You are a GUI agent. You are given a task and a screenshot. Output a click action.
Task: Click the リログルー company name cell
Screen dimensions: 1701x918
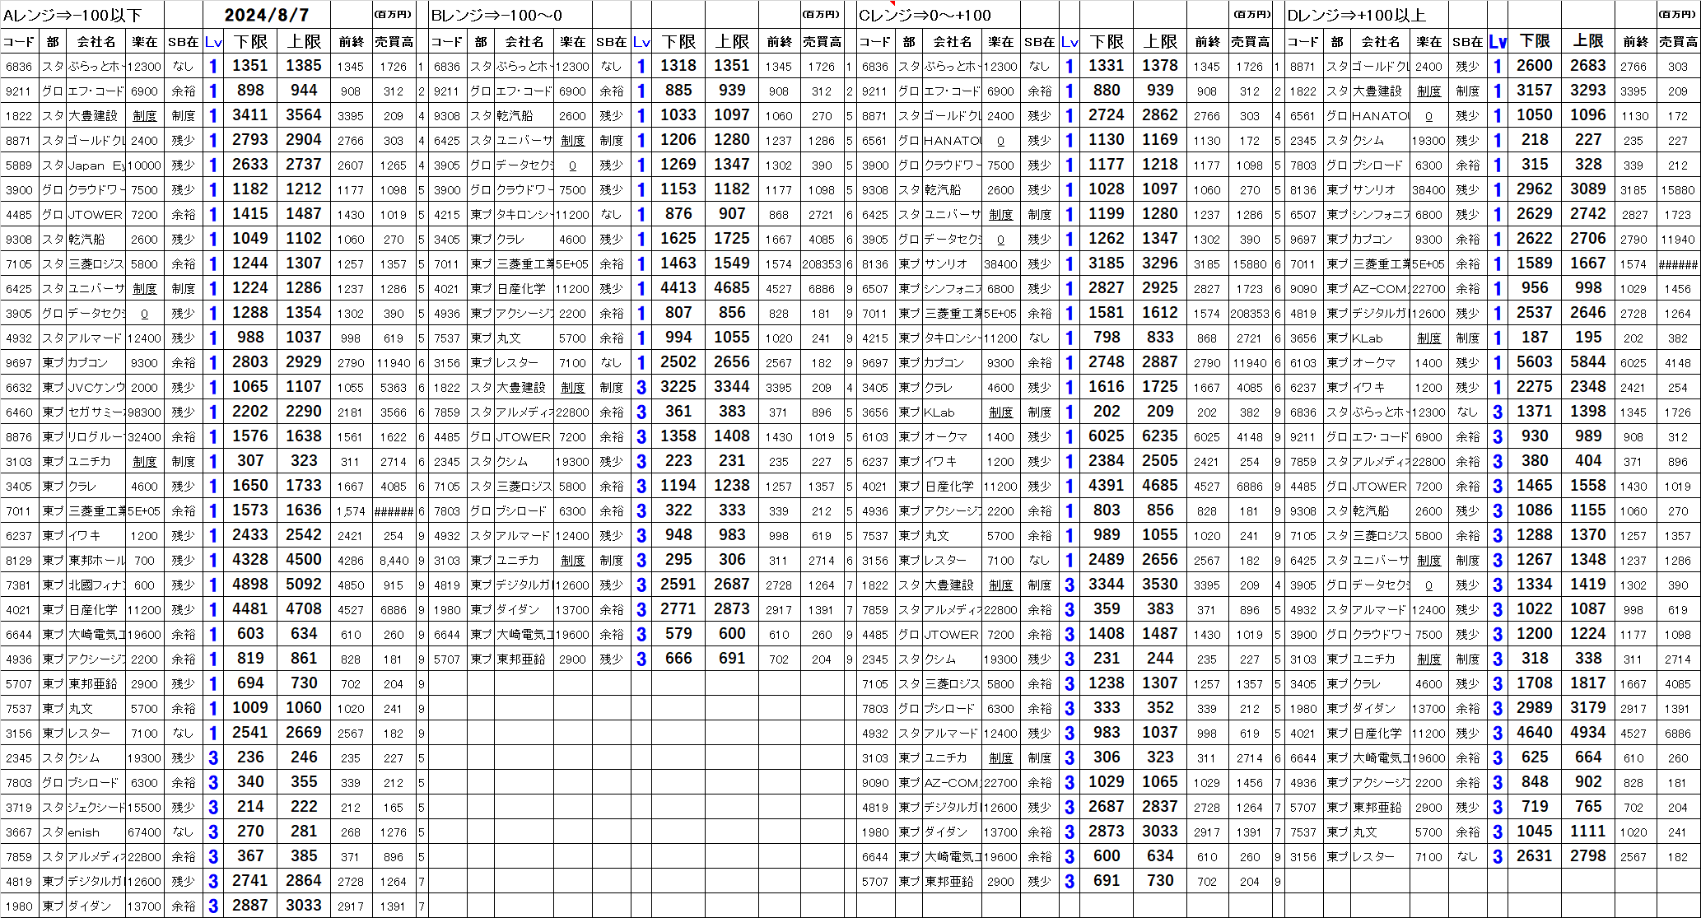pos(95,437)
